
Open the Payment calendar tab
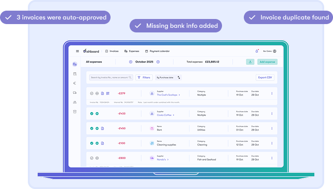158,51
